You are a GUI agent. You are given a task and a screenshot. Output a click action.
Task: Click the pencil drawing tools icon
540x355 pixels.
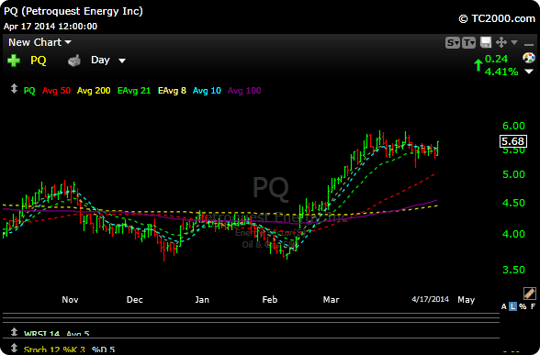pyautogui.click(x=529, y=294)
